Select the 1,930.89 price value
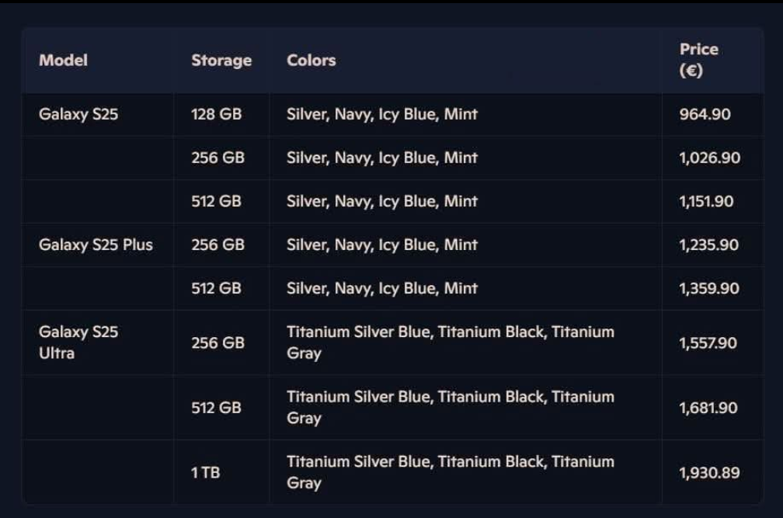This screenshot has height=518, width=783. [708, 472]
